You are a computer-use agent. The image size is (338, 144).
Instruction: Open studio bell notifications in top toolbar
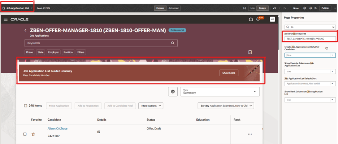311,8
